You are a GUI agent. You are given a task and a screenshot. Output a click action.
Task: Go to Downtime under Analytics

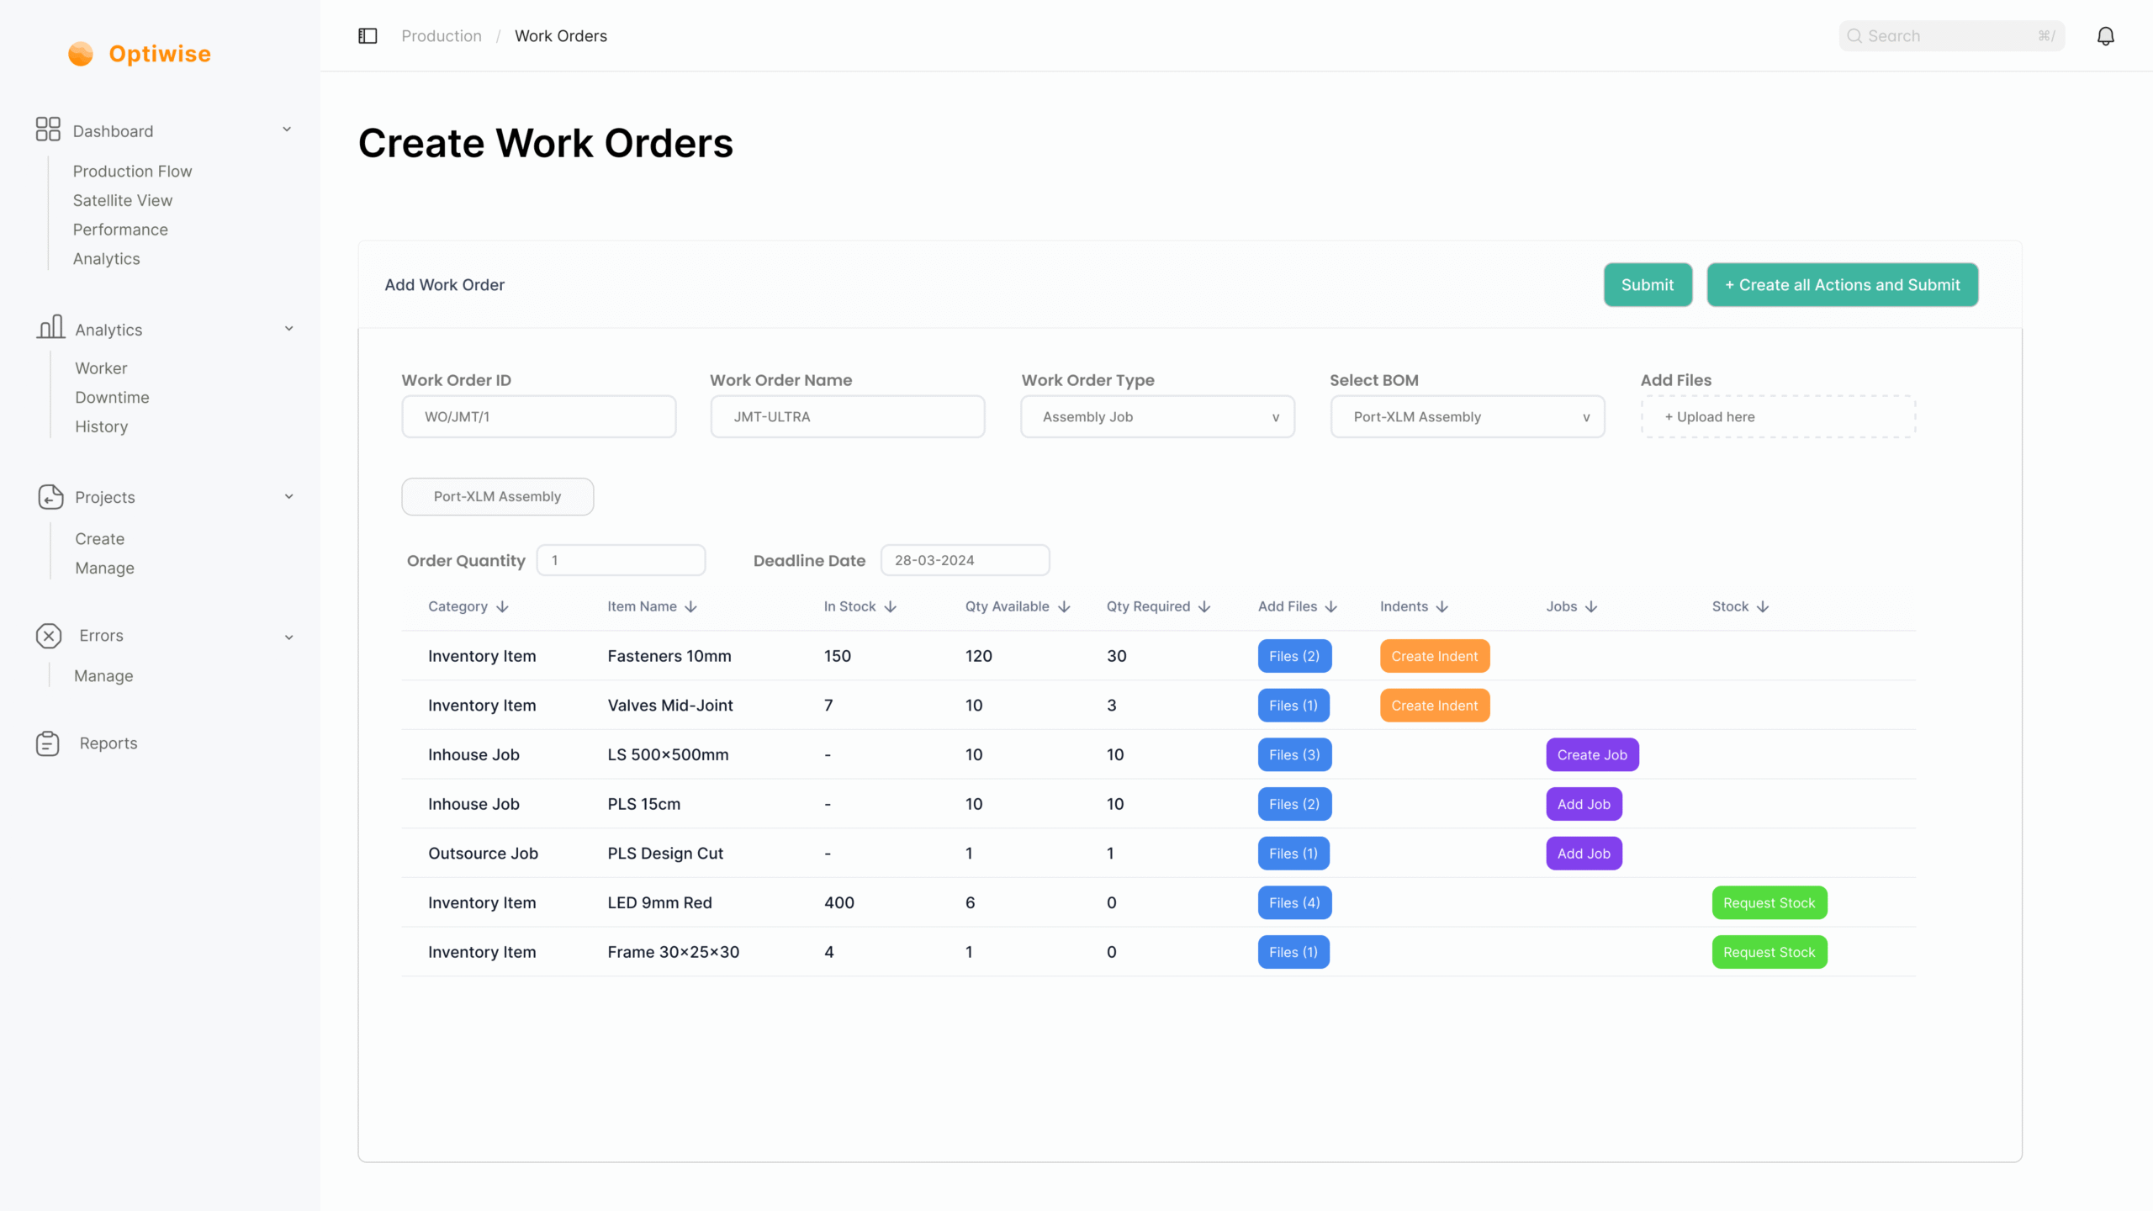point(112,398)
